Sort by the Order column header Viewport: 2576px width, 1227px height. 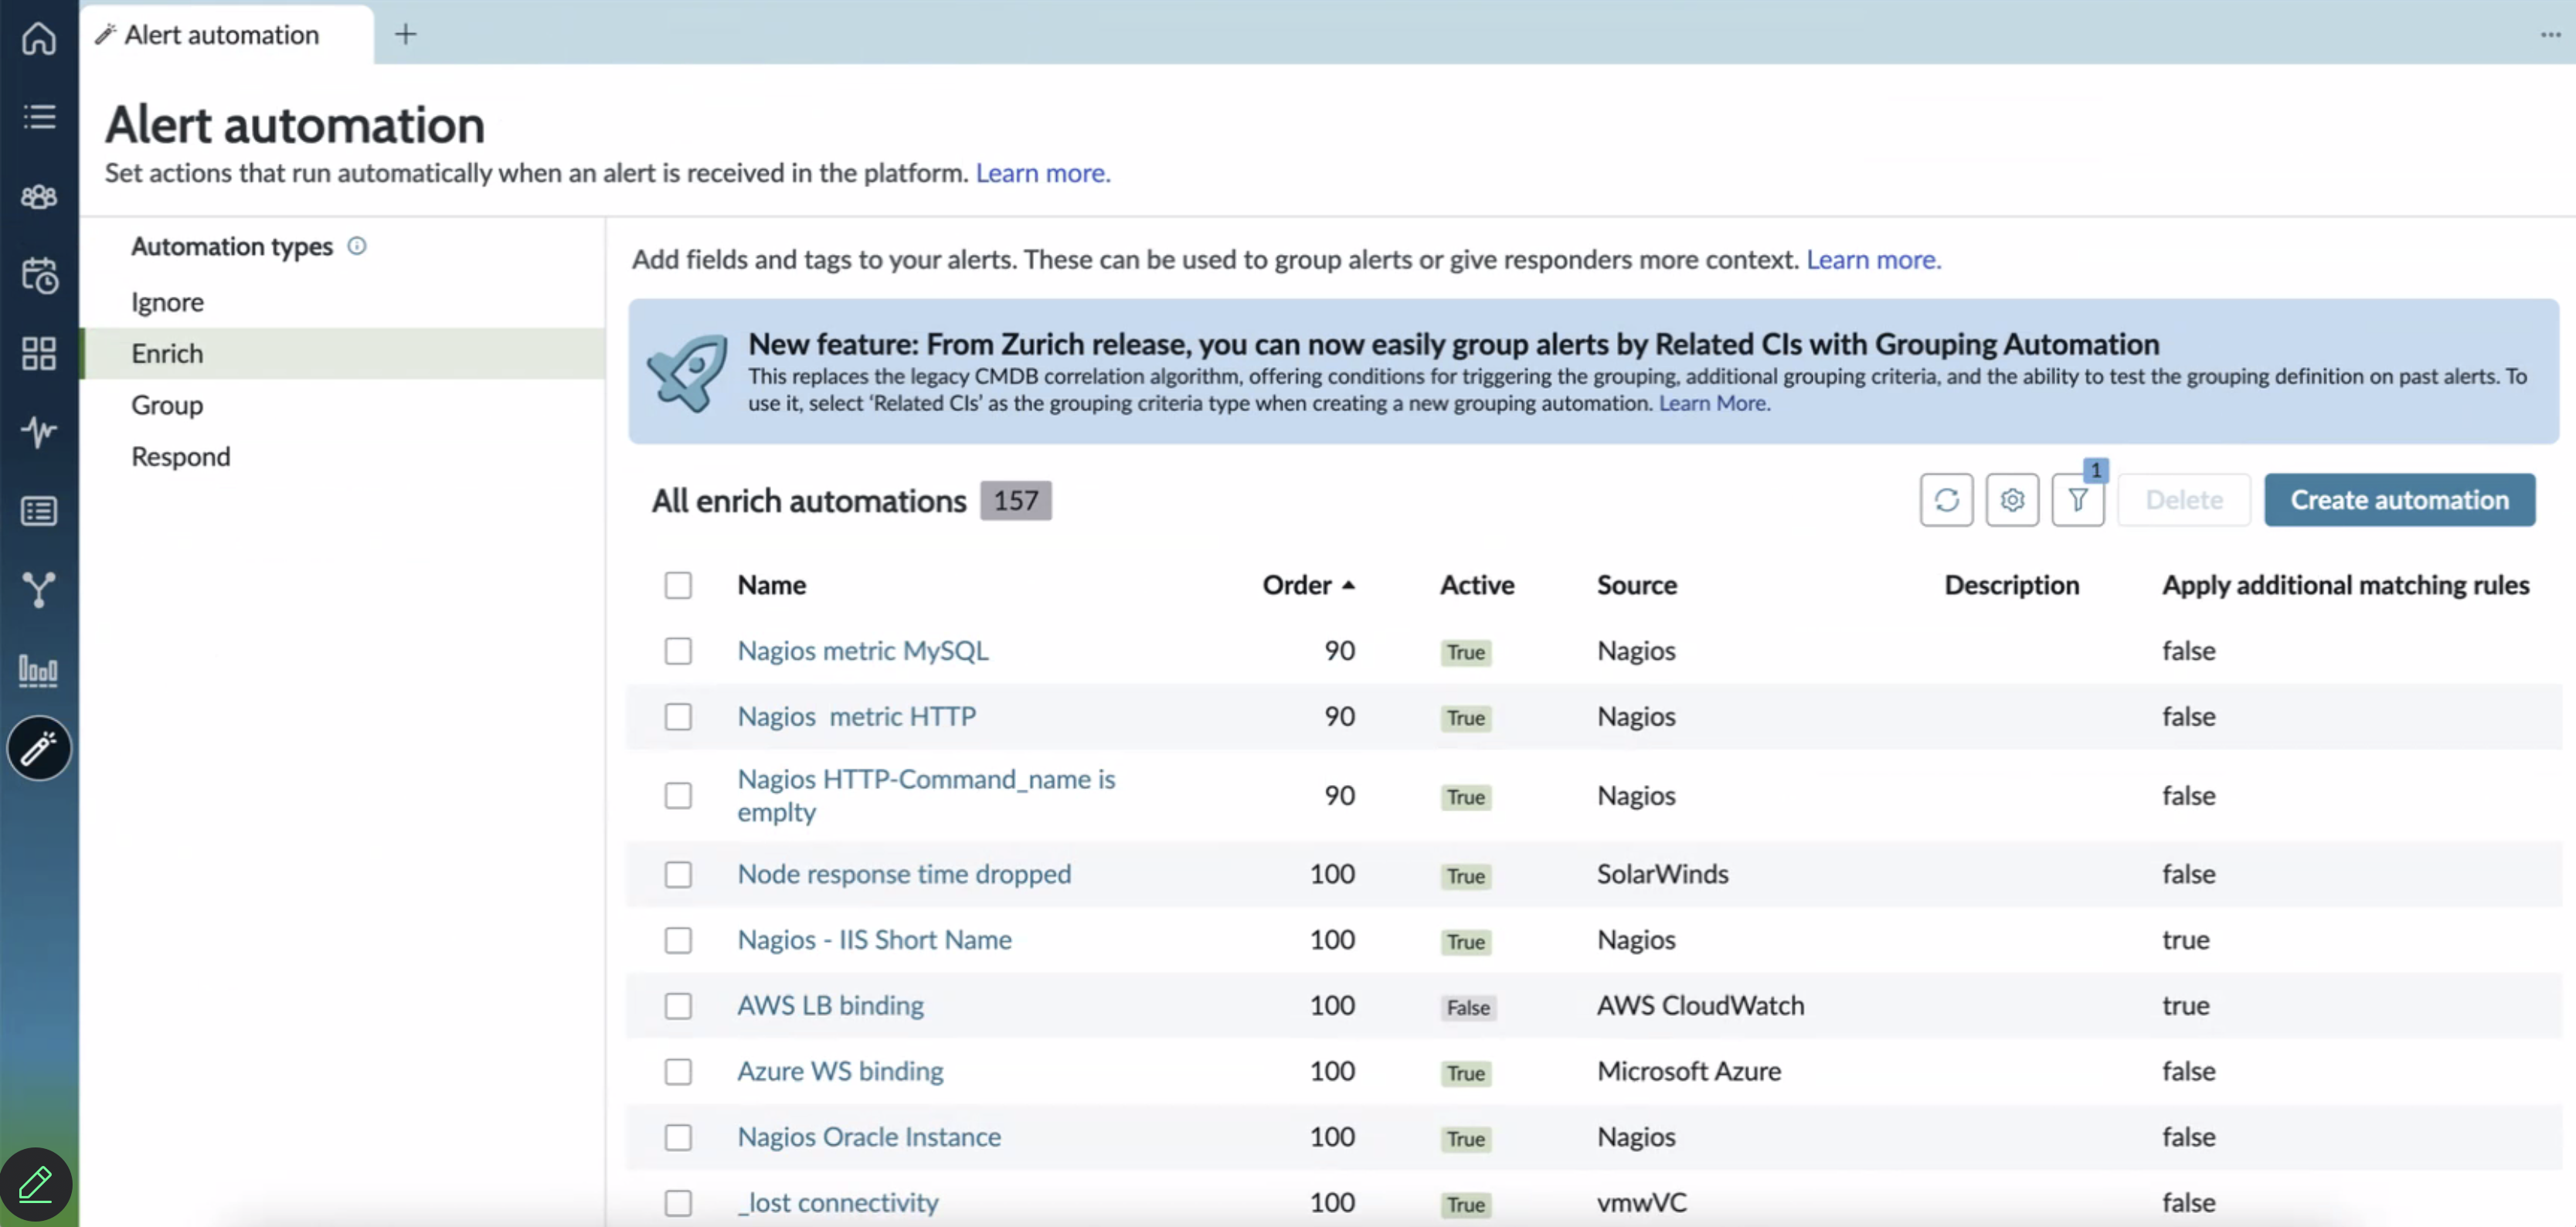[x=1308, y=585]
